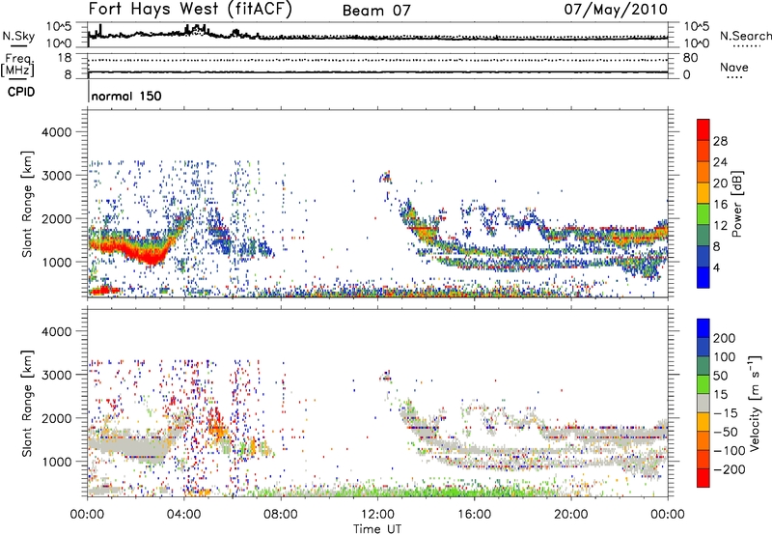Click the Nave axis '80' tick label
772x535 pixels.
point(690,58)
